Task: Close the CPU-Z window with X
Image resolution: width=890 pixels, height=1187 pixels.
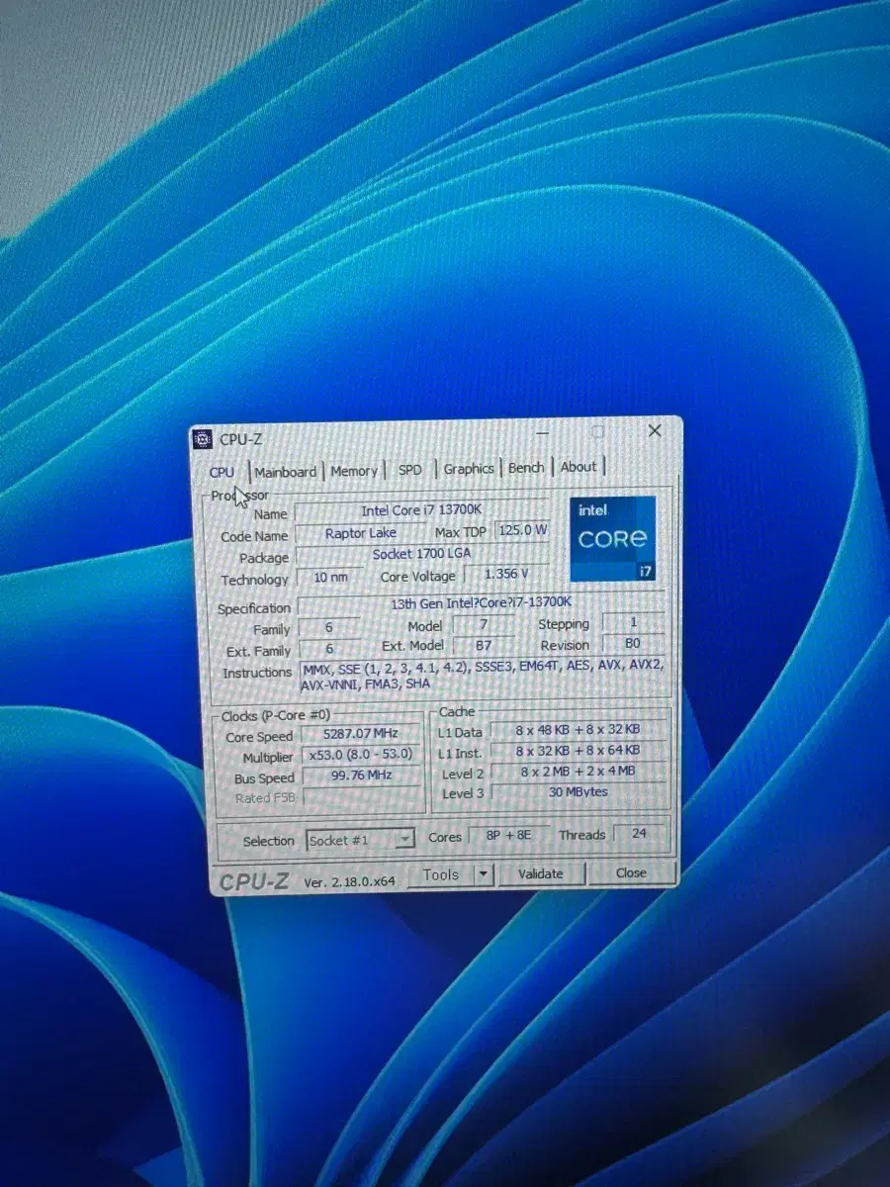Action: [x=655, y=431]
